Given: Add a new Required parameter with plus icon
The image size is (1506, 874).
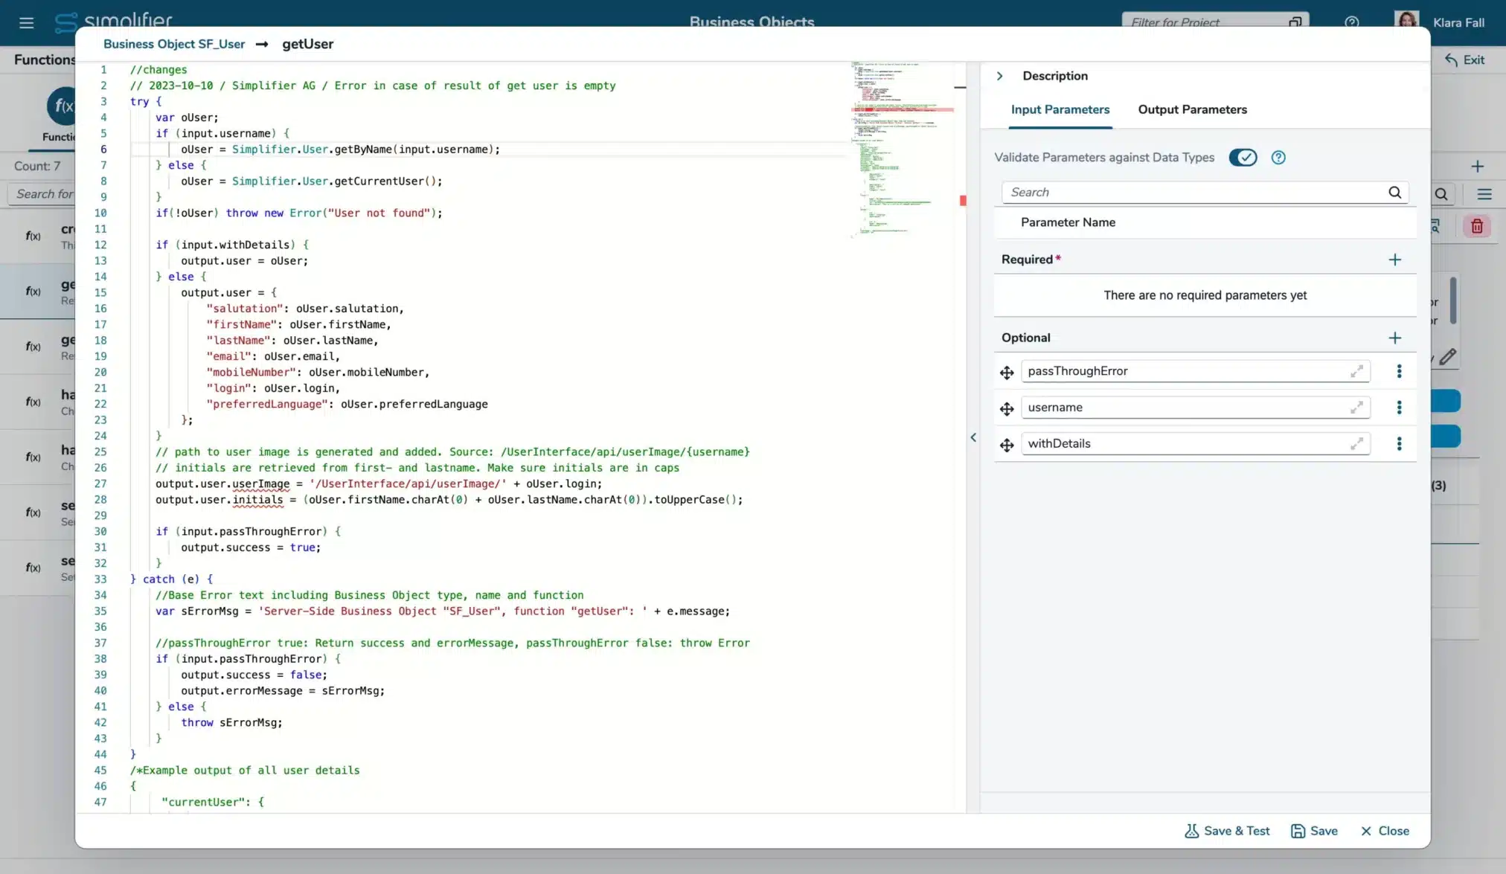Looking at the screenshot, I should coord(1394,259).
